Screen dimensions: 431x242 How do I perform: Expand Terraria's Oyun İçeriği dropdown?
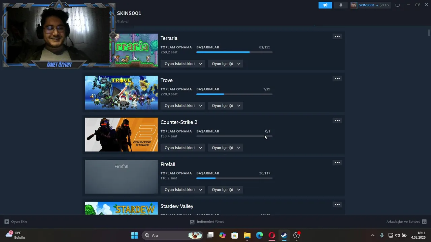coord(225,64)
